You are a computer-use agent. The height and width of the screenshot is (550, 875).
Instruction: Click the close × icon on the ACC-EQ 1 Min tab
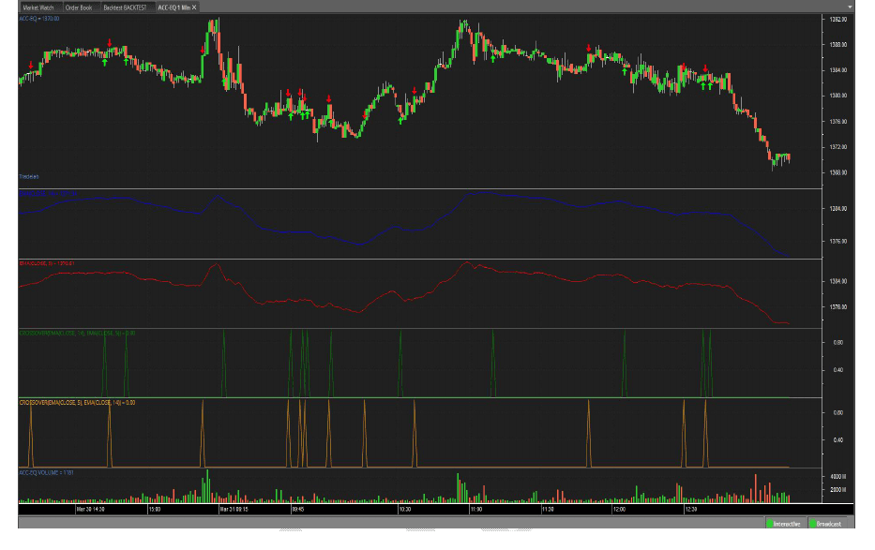point(193,8)
